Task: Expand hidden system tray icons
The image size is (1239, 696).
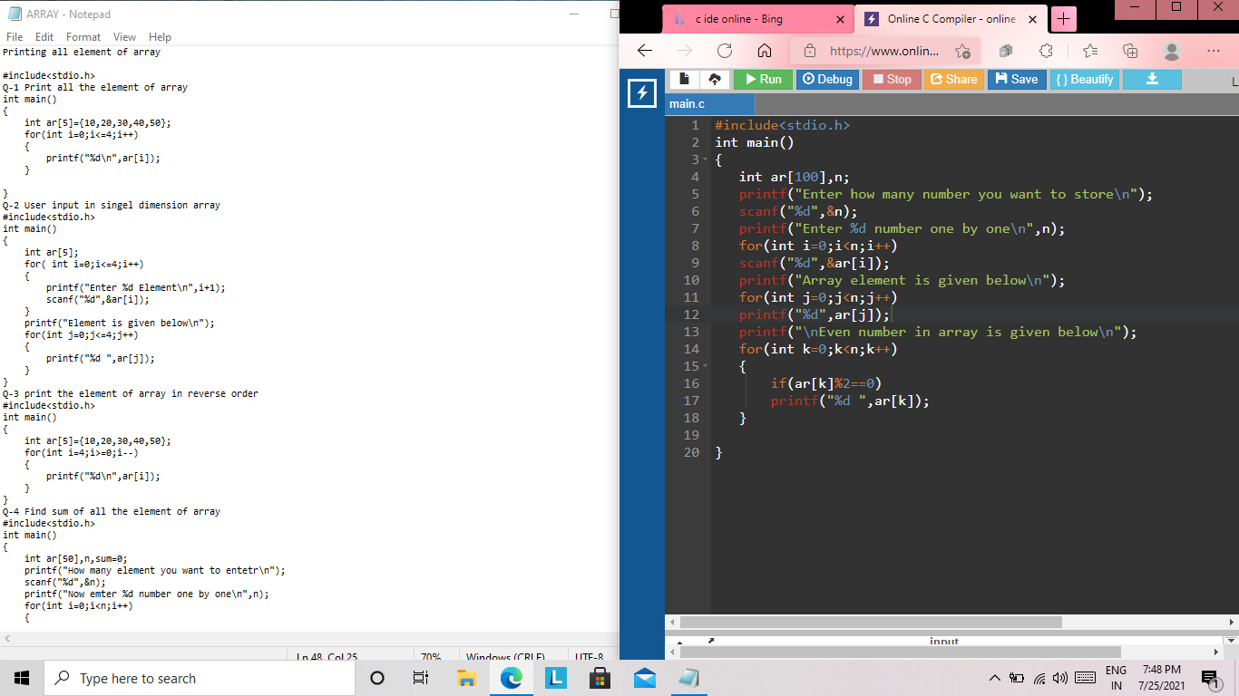Action: 994,679
